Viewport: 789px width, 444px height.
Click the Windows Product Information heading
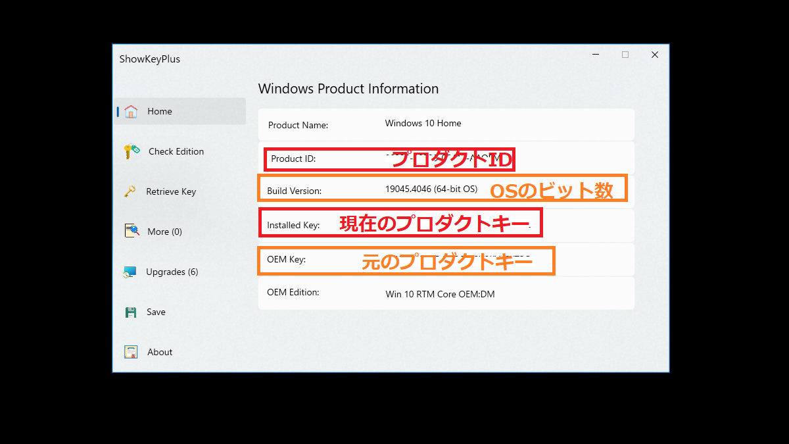(348, 89)
